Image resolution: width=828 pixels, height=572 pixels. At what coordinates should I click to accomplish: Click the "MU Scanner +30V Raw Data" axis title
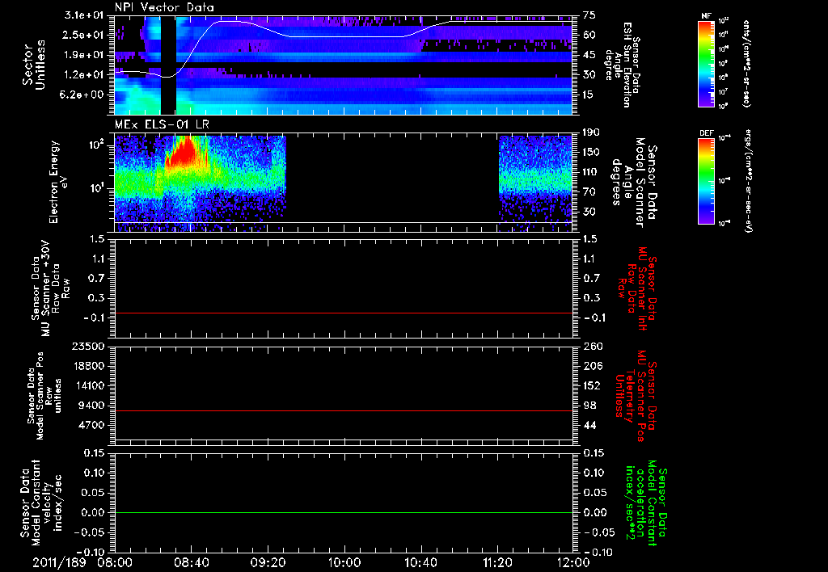coord(50,288)
